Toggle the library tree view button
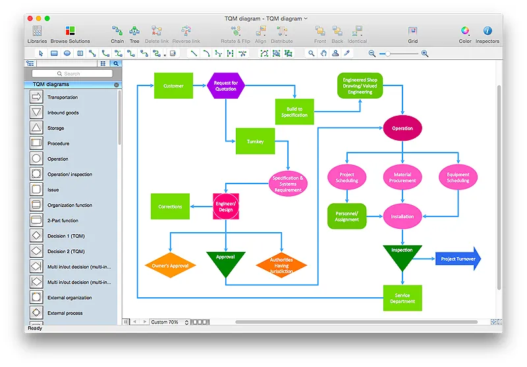The image size is (527, 367). (x=30, y=63)
